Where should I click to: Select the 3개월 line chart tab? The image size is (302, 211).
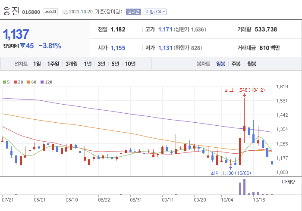pos(72,64)
